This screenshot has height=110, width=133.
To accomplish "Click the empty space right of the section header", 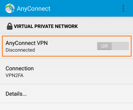I will (105, 26).
